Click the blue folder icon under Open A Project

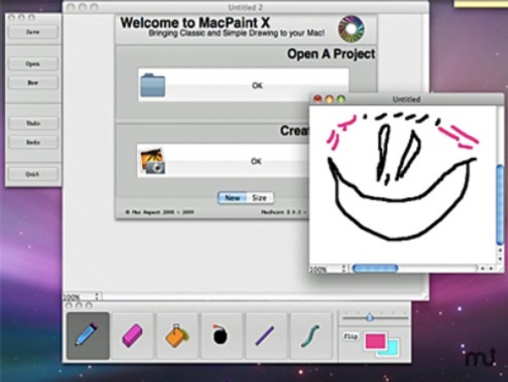coord(153,85)
